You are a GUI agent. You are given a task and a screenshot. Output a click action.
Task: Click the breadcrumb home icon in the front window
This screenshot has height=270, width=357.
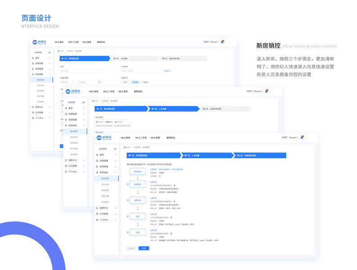tap(125, 147)
